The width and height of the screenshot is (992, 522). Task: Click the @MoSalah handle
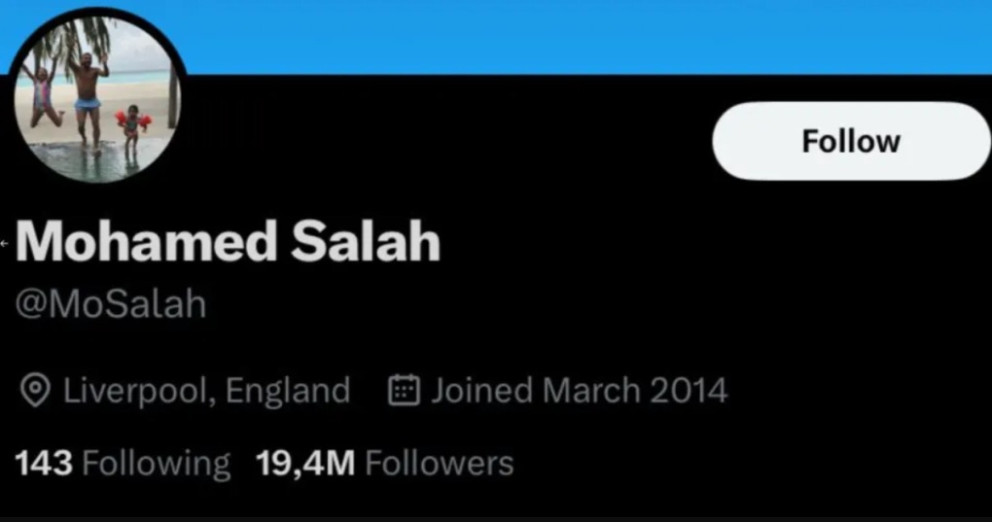click(111, 305)
